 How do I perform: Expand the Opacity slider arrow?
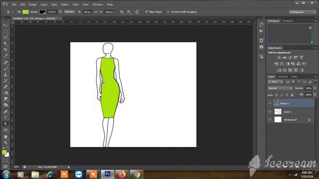[x=315, y=89]
